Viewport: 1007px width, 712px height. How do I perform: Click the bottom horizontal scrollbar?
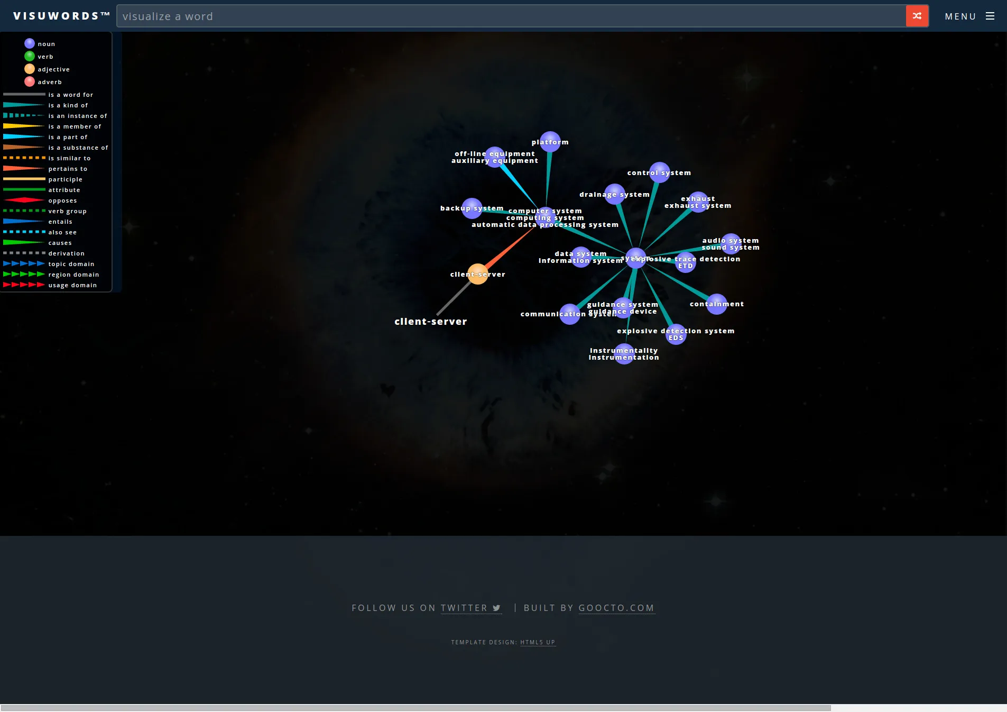[x=418, y=708]
